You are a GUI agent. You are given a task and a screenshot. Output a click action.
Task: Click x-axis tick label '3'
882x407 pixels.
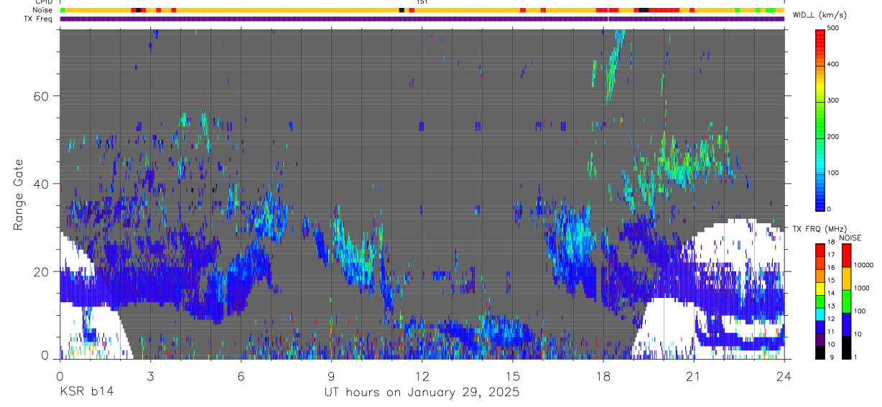click(x=150, y=377)
